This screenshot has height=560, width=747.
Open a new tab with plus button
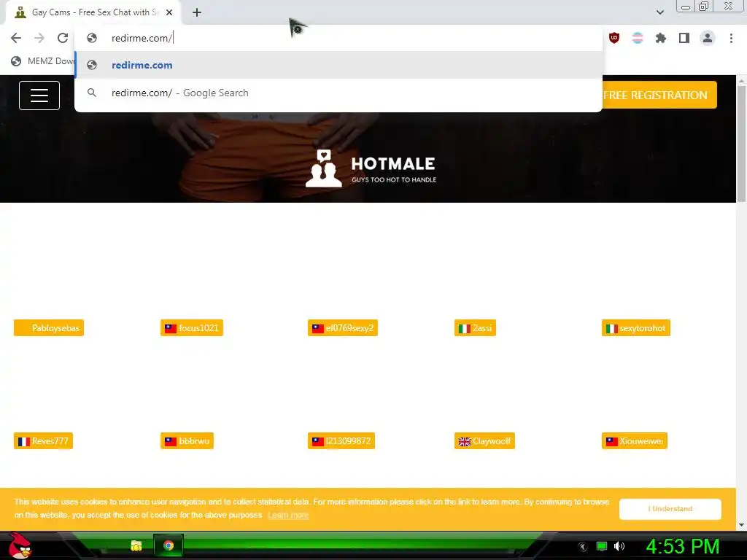pyautogui.click(x=197, y=12)
